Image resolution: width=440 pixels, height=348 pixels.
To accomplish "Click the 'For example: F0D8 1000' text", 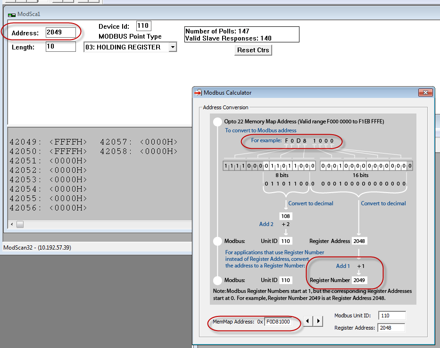I will click(x=292, y=141).
